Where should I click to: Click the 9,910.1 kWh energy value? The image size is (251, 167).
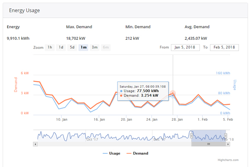[x=18, y=39]
